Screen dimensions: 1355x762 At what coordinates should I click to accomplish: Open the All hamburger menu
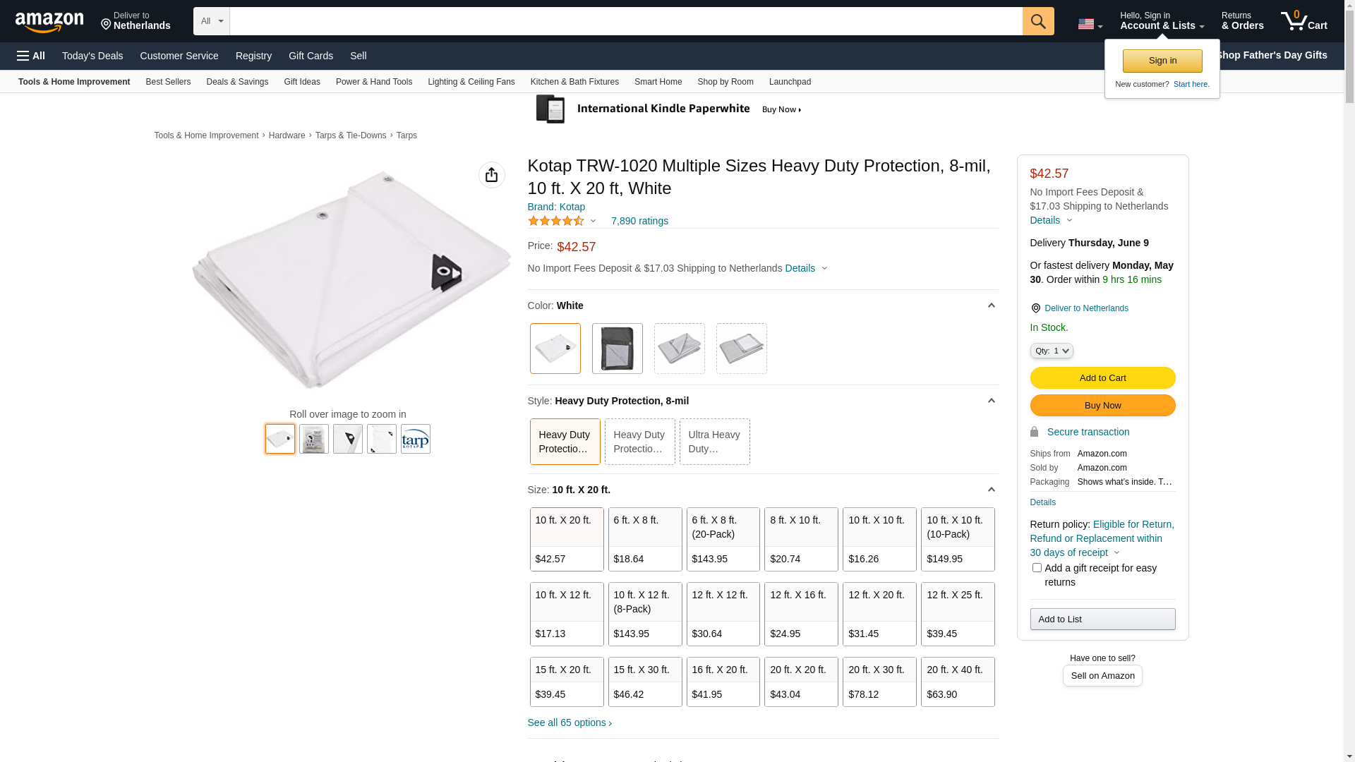tap(31, 56)
